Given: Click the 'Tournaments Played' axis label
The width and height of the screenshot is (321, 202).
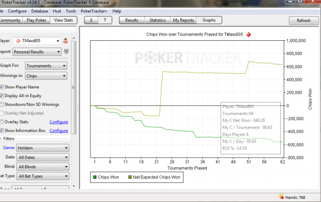Looking at the screenshot, I should (187, 168).
